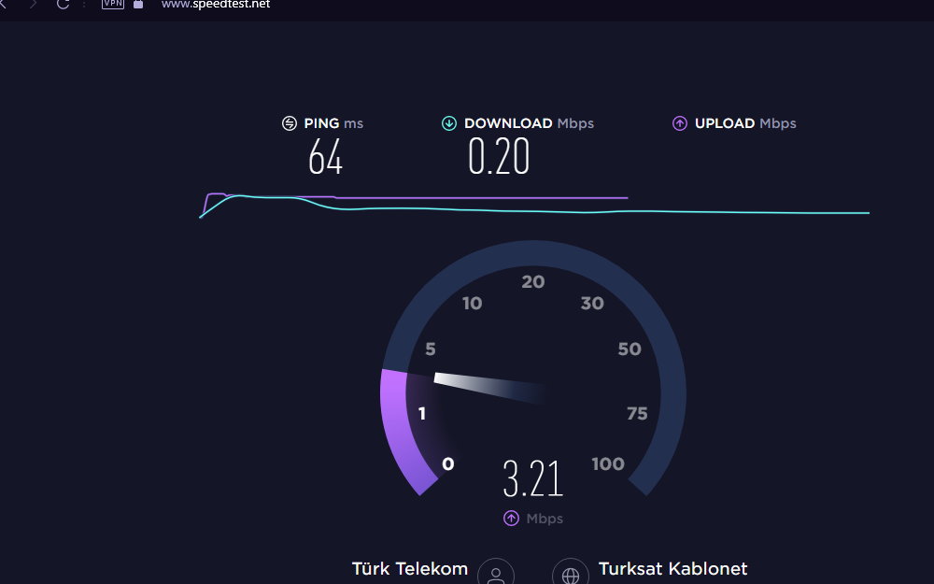934x584 pixels.
Task: Click the purple filled gauge segment
Action: pyautogui.click(x=403, y=430)
